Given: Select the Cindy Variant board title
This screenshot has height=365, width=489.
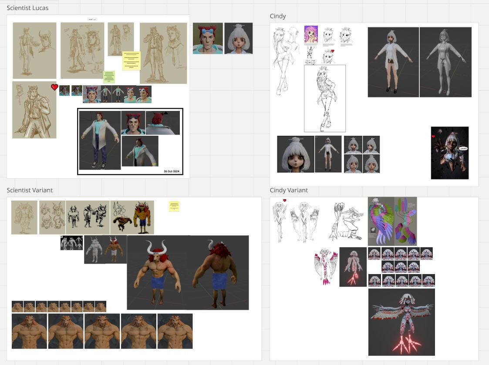Looking at the screenshot, I should click(x=289, y=190).
